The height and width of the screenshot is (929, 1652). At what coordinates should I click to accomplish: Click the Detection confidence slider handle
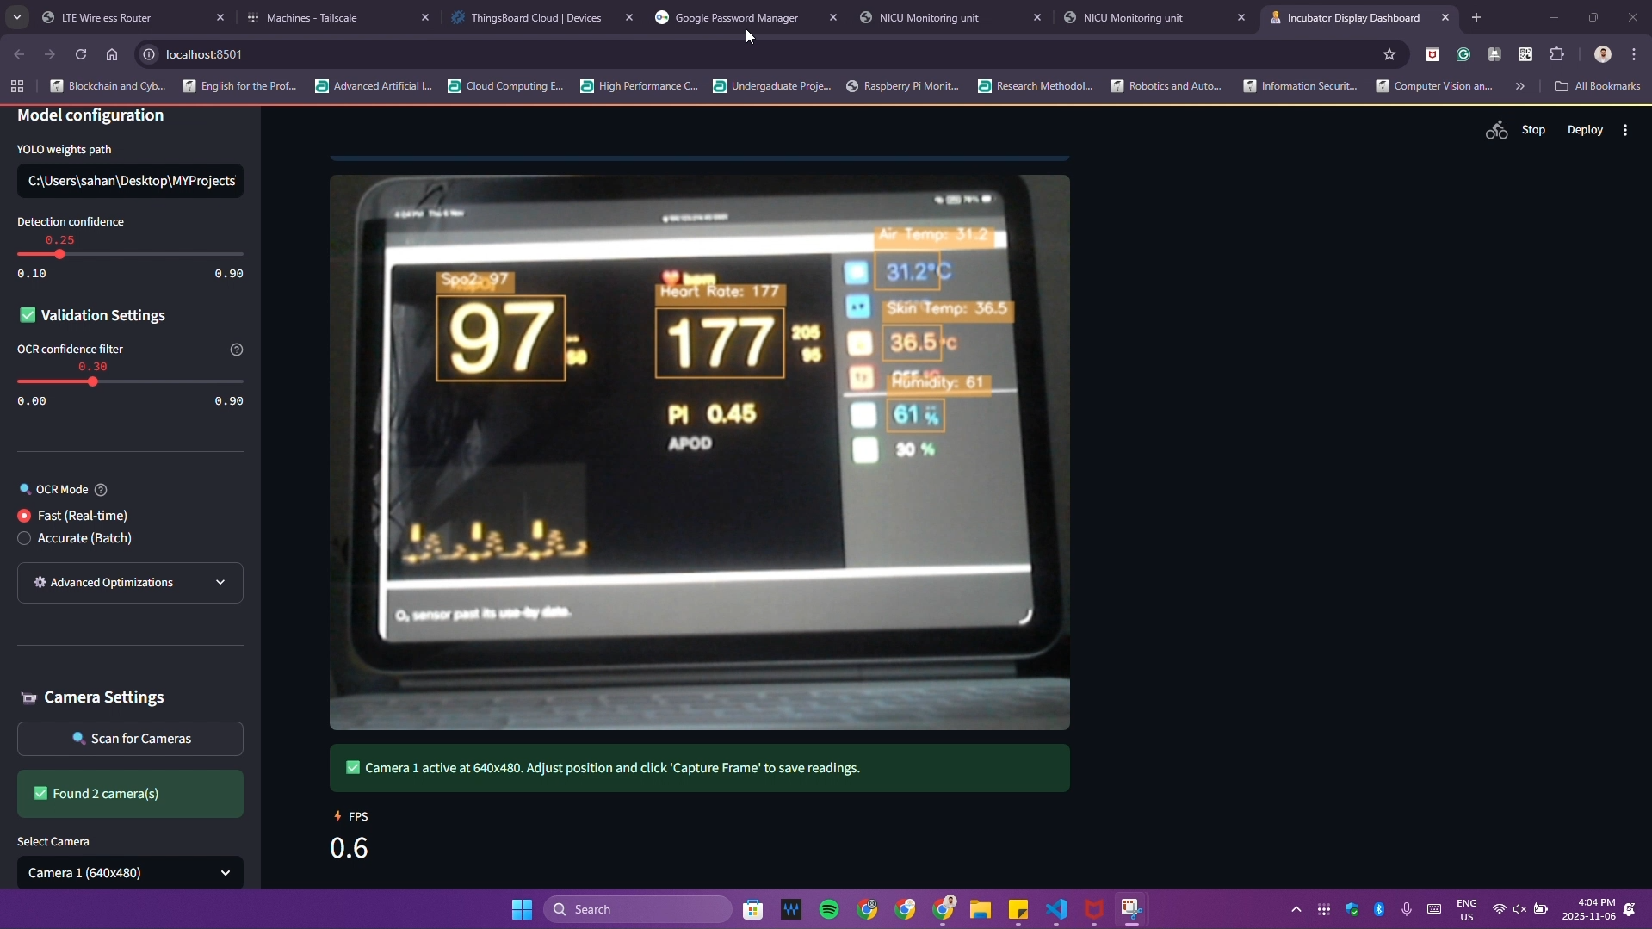click(59, 254)
